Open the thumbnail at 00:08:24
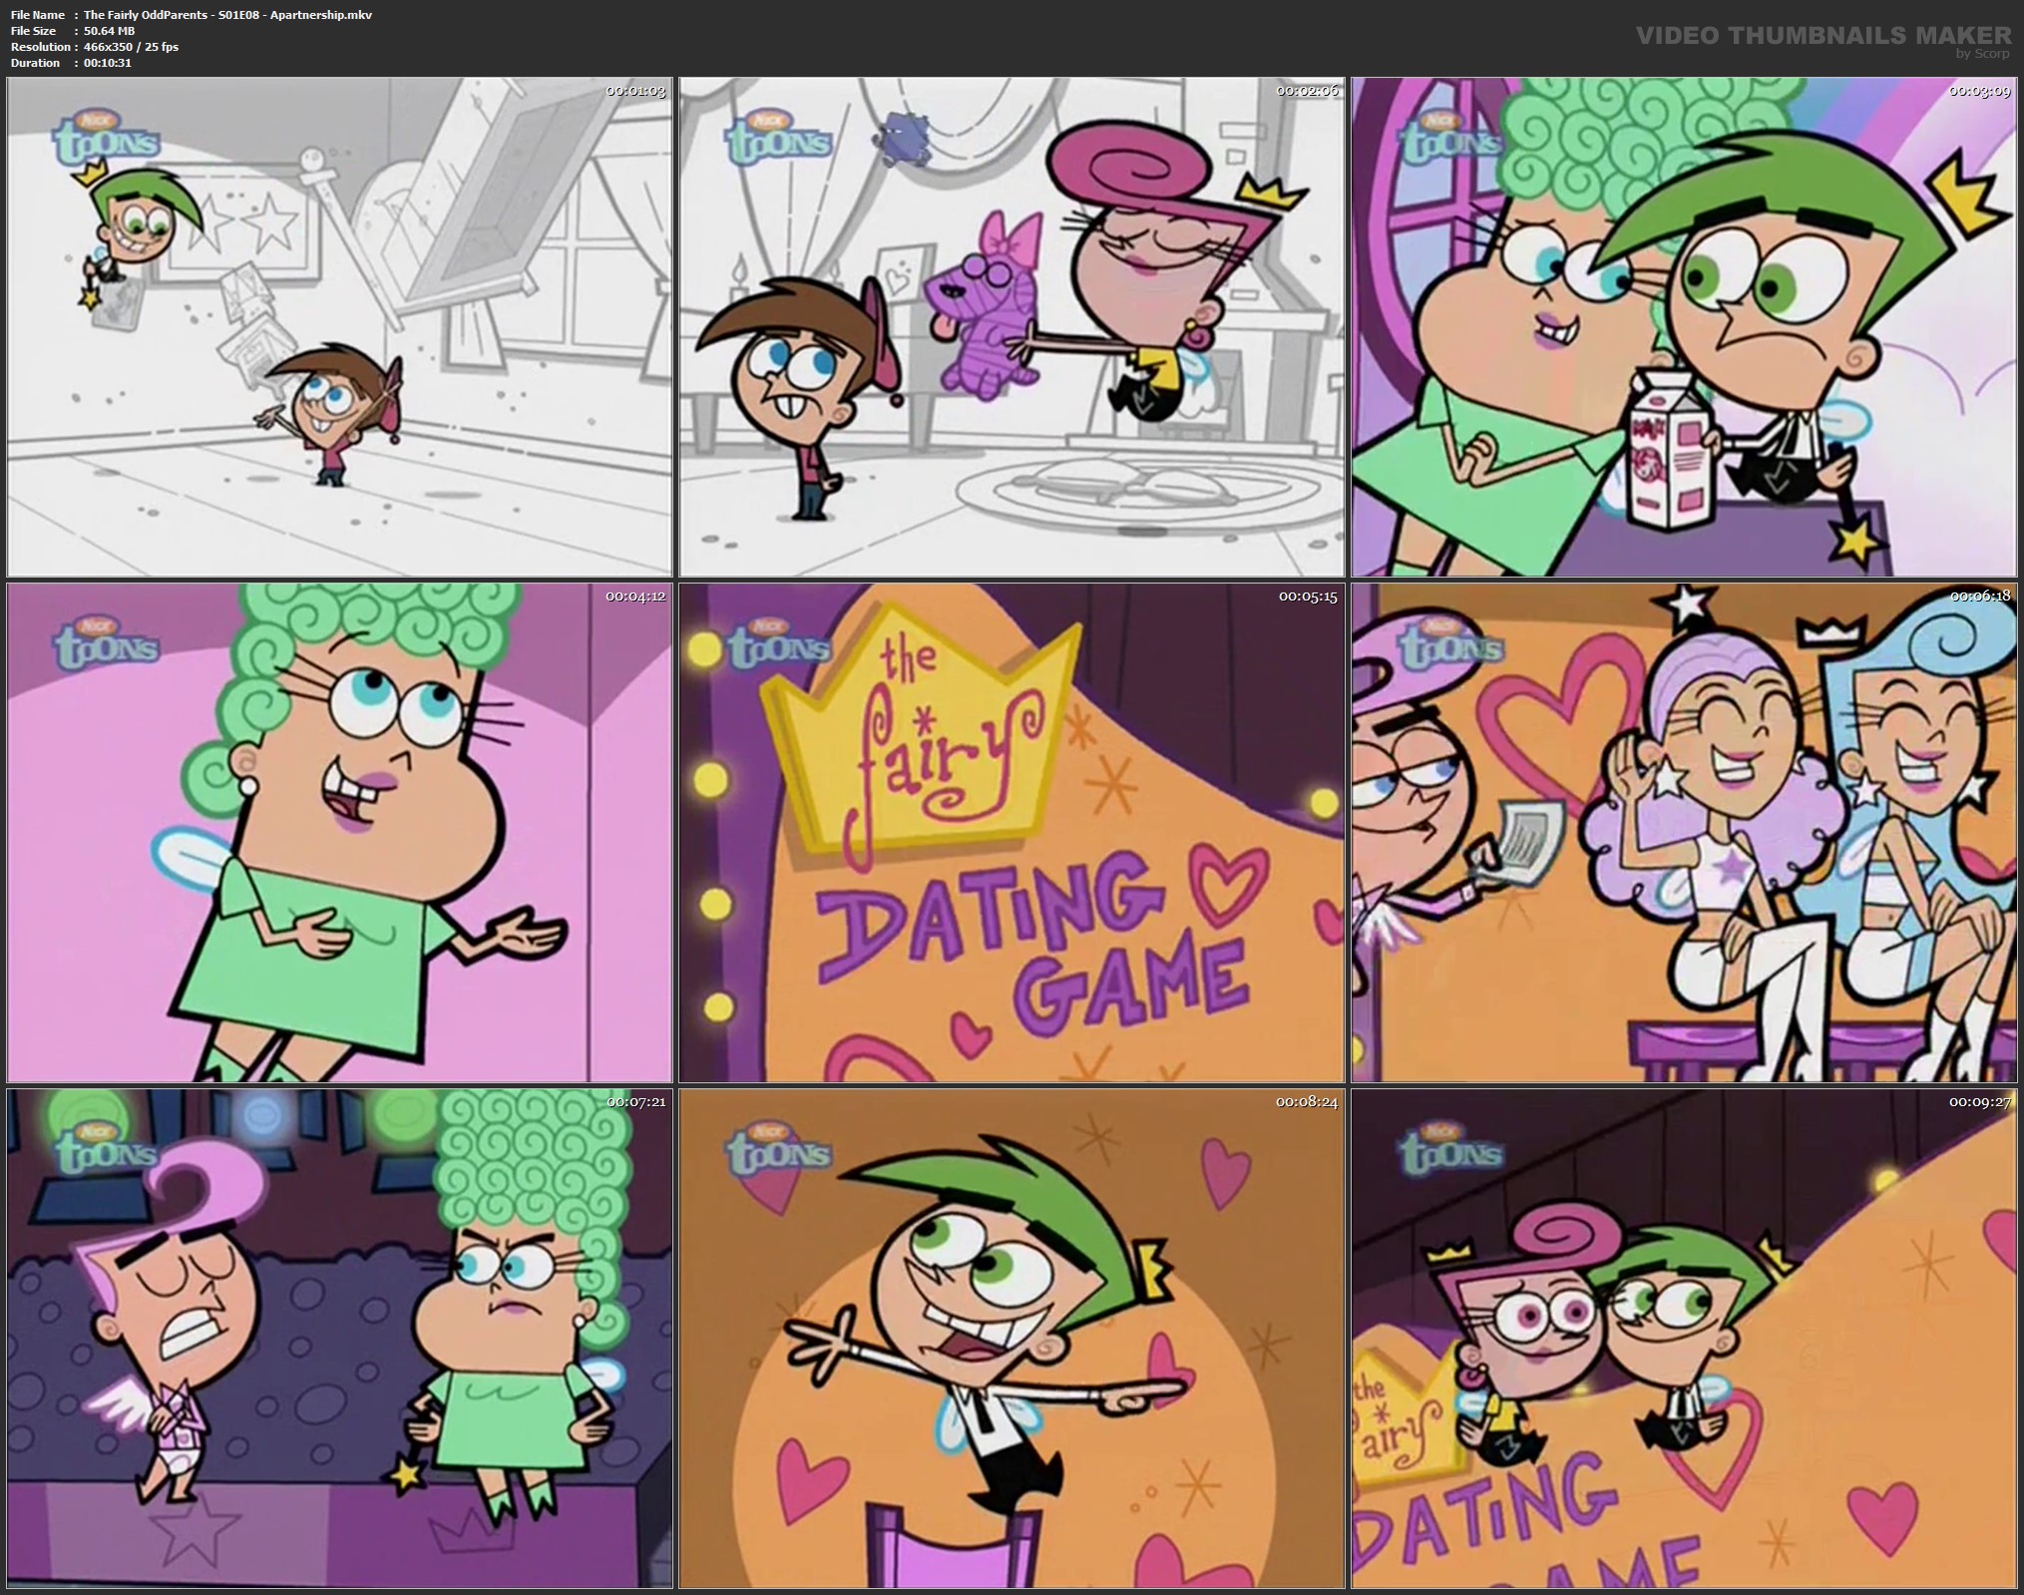2024x1595 pixels. tap(1012, 1339)
